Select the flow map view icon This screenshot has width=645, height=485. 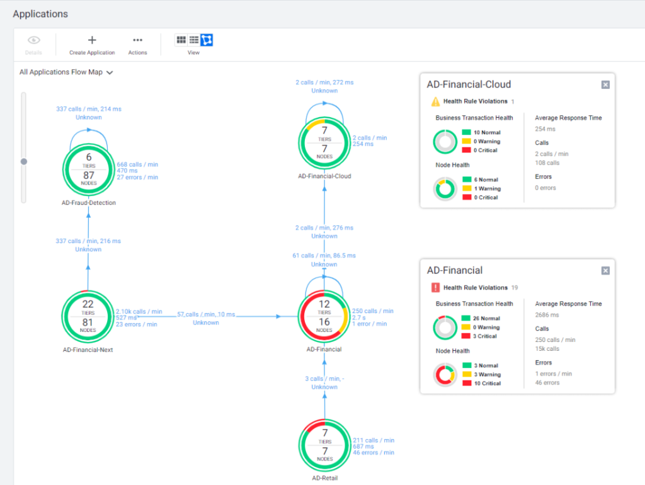[207, 40]
